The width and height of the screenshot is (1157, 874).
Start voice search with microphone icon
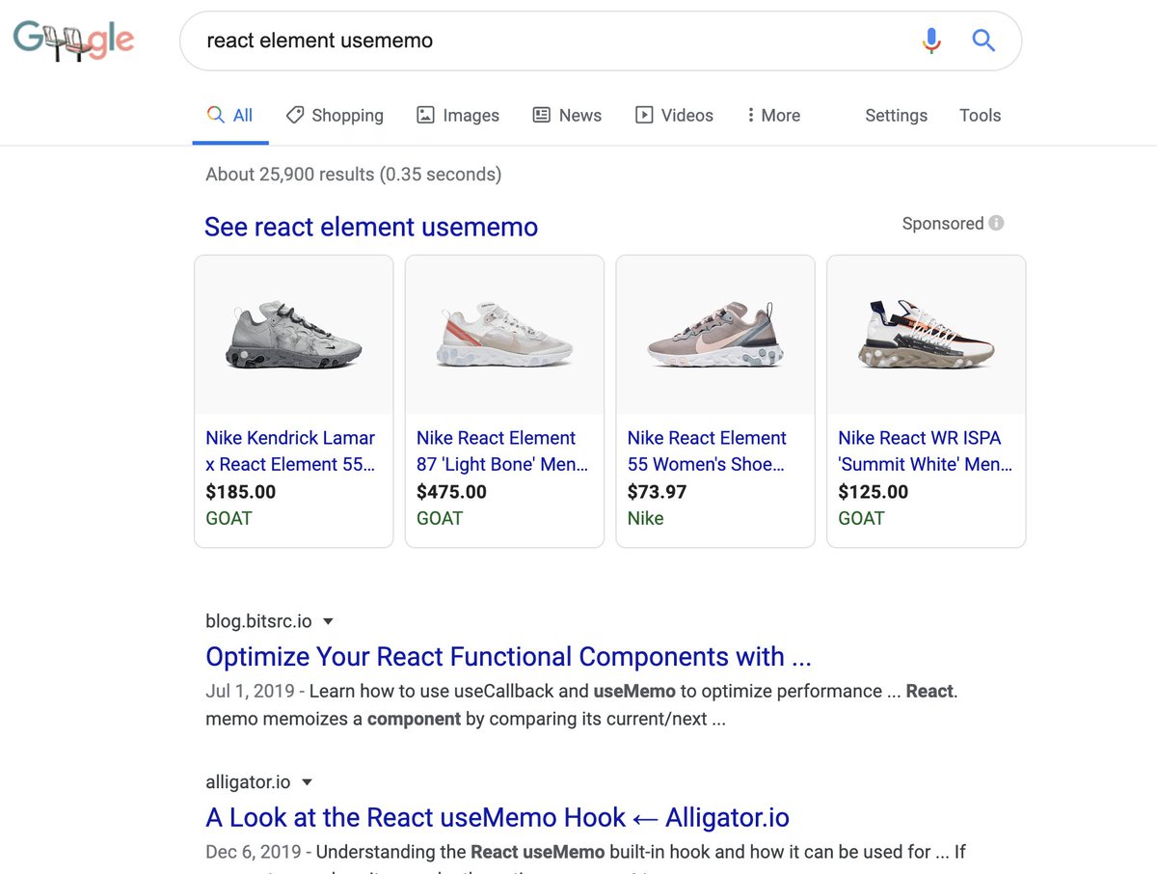(930, 41)
